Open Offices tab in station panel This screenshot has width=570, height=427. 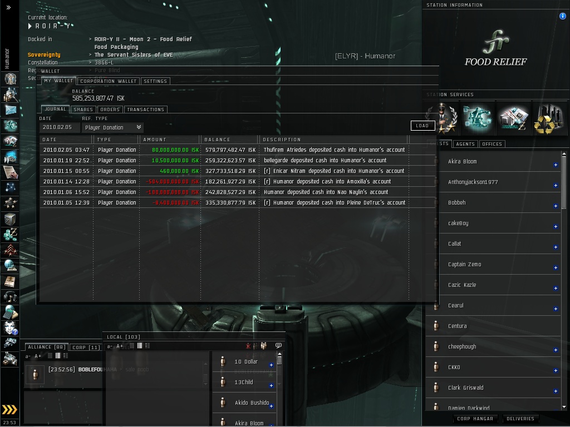492,144
